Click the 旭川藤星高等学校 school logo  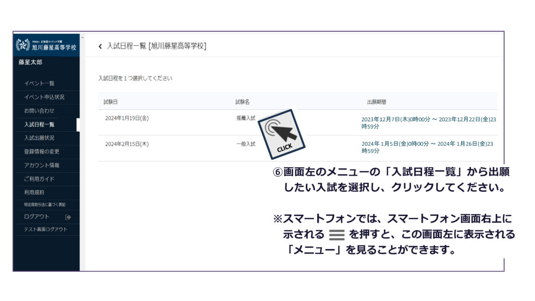(x=46, y=45)
